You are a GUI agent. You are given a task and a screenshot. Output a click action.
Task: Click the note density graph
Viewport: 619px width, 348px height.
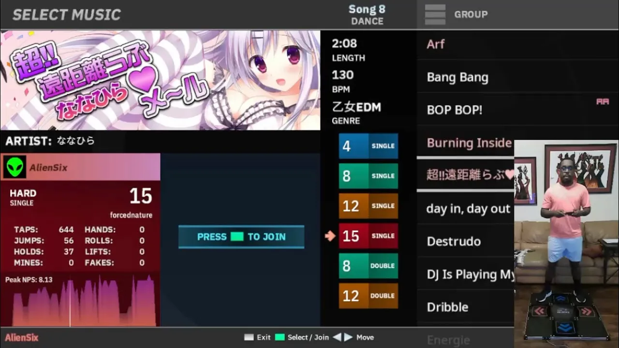point(81,301)
